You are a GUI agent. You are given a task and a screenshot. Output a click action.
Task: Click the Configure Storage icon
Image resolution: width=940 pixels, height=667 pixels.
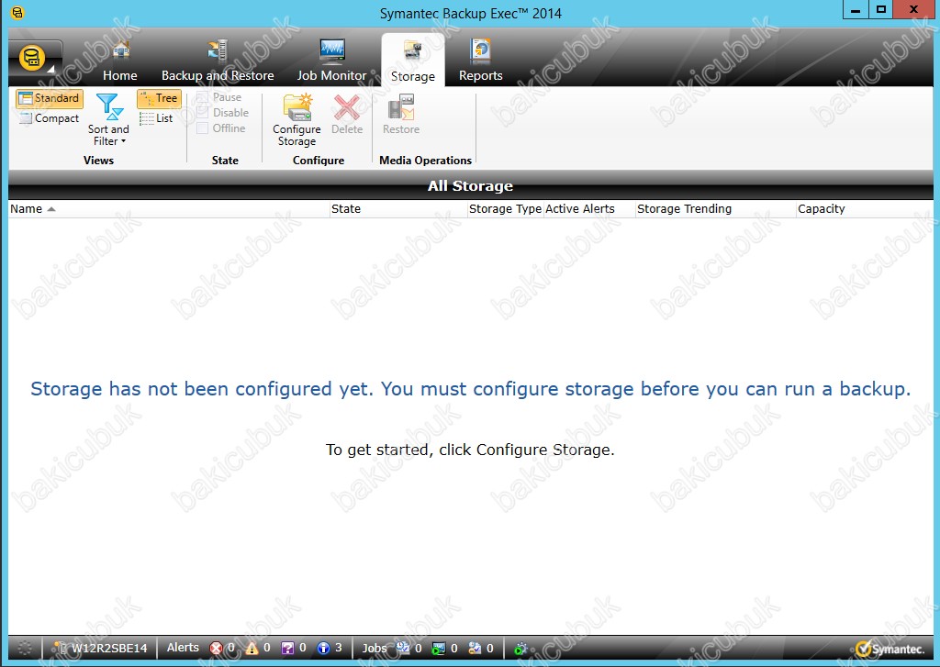297,107
